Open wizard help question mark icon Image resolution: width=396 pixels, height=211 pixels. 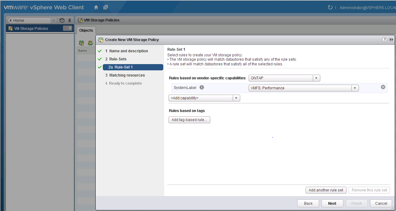click(385, 40)
